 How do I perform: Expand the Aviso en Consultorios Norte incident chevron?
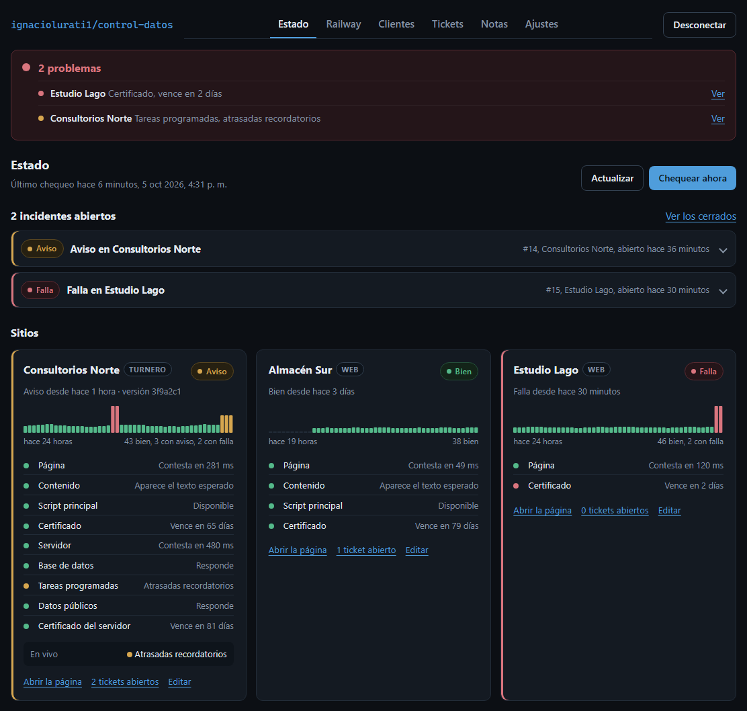723,250
